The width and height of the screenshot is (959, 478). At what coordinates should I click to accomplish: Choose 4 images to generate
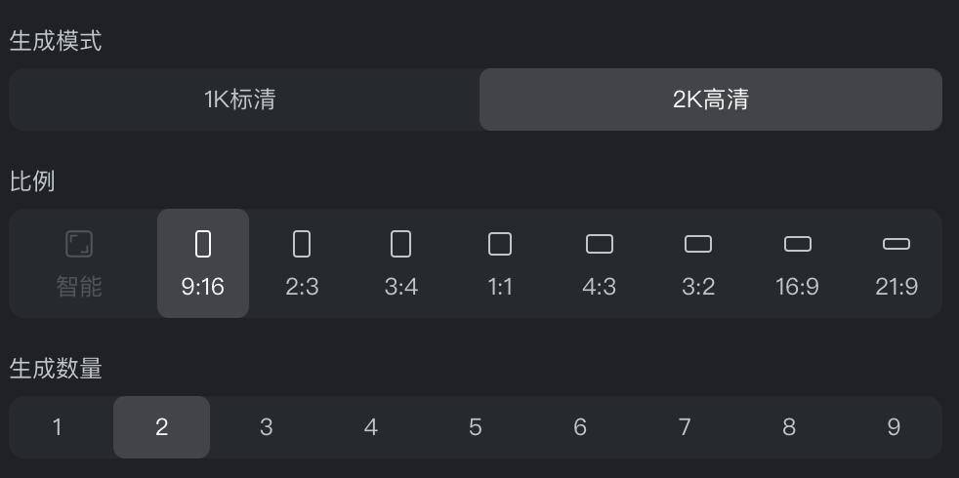(370, 427)
